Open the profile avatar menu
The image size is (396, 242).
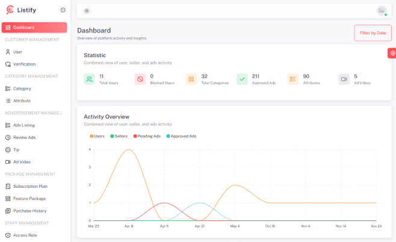click(382, 11)
